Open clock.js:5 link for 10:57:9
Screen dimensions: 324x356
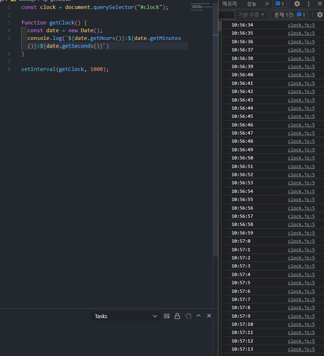pyautogui.click(x=301, y=316)
